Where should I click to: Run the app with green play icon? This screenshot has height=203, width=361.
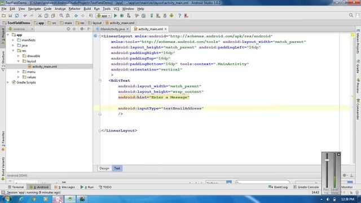click(116, 16)
